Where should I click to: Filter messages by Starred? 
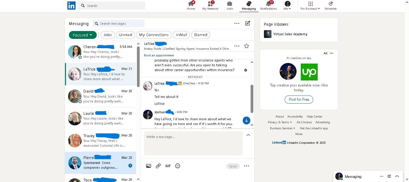[200, 35]
